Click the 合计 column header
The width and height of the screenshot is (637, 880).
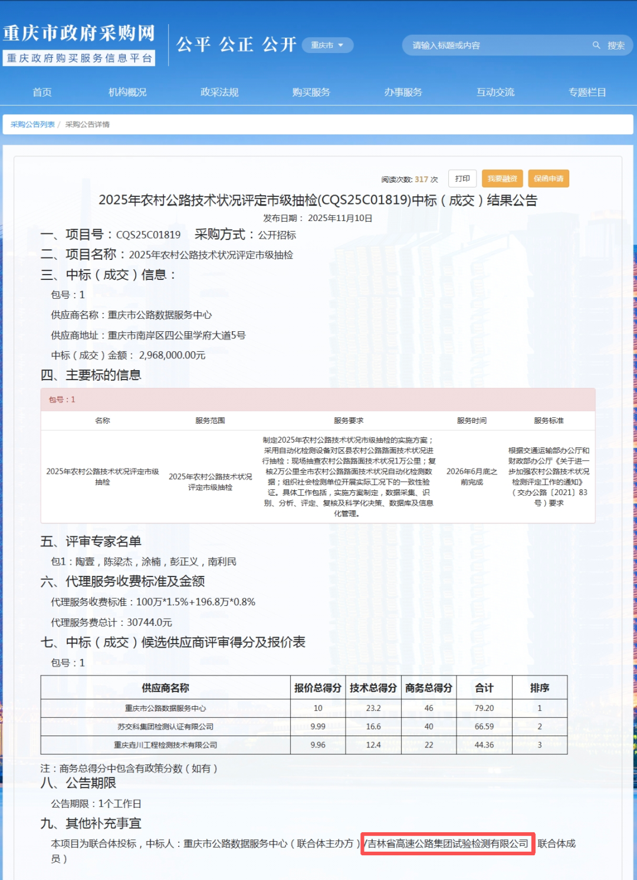(x=484, y=688)
